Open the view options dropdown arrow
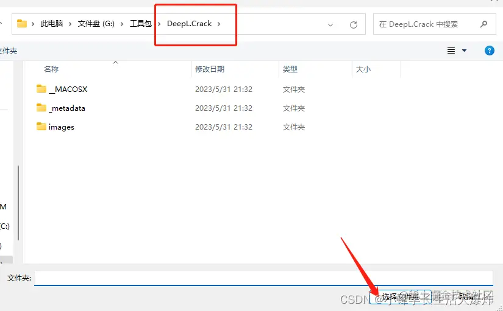503x311 pixels. click(464, 51)
